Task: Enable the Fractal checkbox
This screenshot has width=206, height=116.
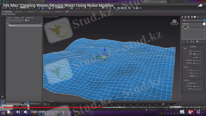Action: coord(193,57)
